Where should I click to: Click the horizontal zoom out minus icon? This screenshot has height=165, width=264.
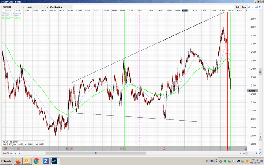point(244,153)
